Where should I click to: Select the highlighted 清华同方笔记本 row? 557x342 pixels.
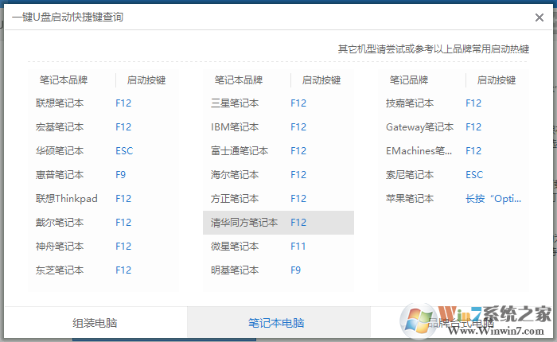tap(278, 223)
